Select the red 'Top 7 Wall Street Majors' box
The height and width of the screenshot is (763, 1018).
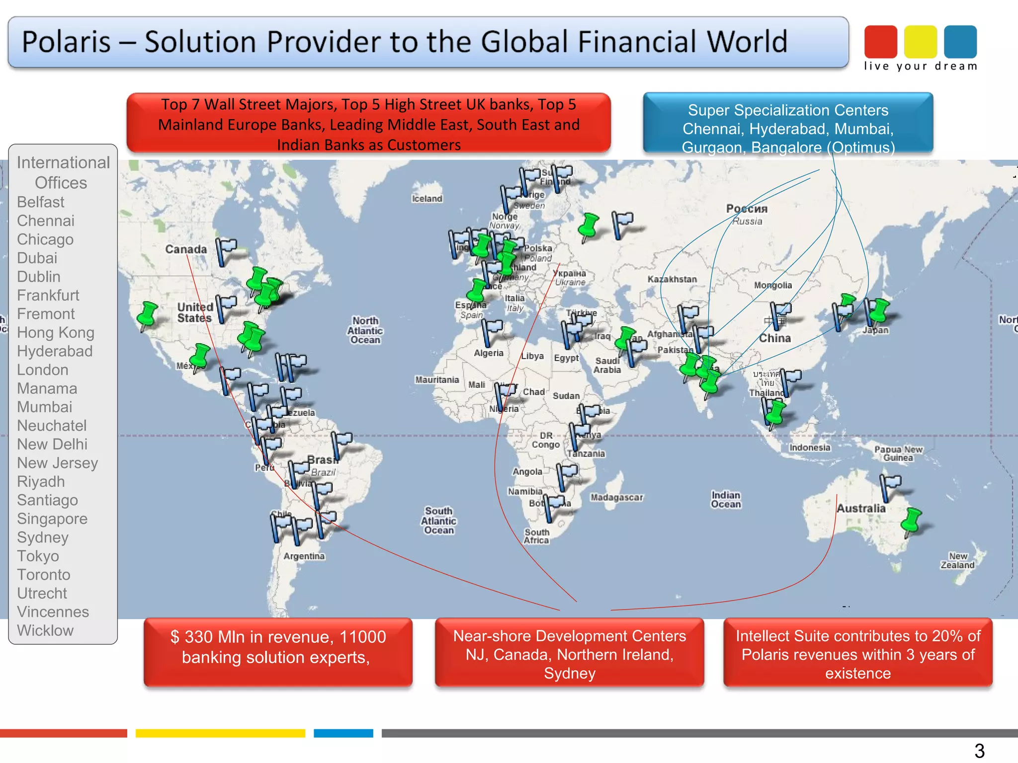(369, 123)
